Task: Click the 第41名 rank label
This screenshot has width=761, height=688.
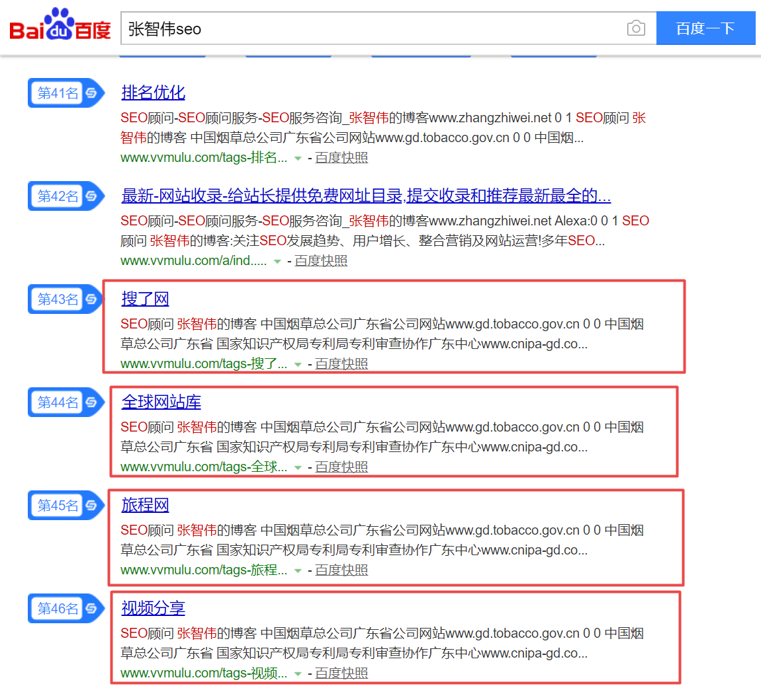Action: coord(58,93)
